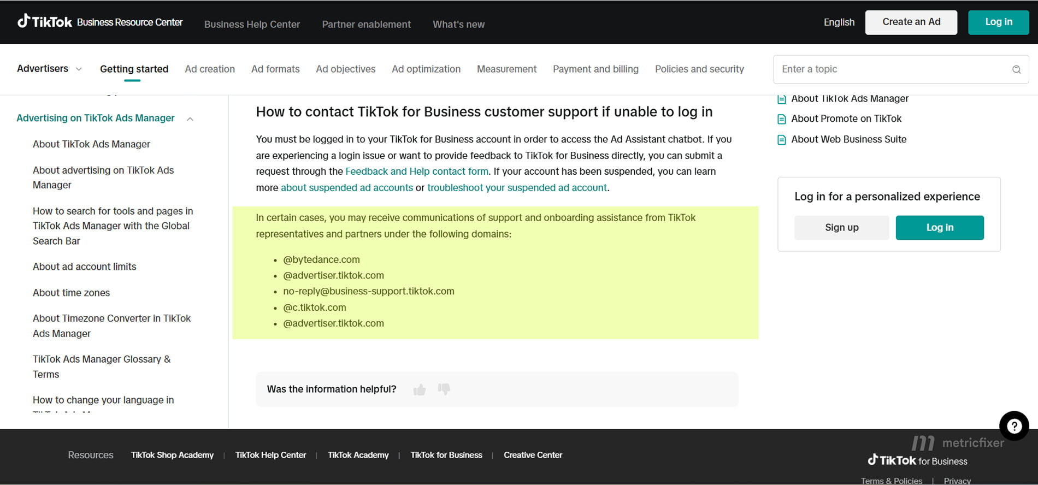
Task: Open About Timezone Converter in TikTok Ads Manager
Action: (x=111, y=326)
